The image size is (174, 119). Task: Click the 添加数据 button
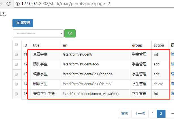pos(23,23)
